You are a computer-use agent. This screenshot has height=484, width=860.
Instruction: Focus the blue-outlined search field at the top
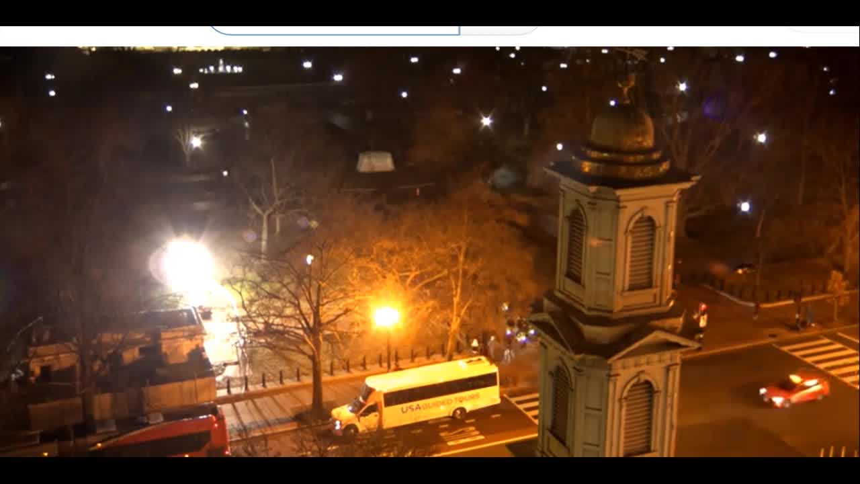335,30
